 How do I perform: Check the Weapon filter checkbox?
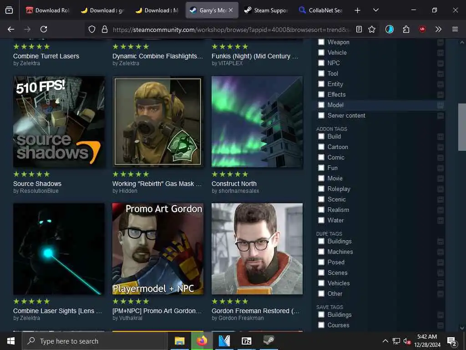pyautogui.click(x=321, y=42)
